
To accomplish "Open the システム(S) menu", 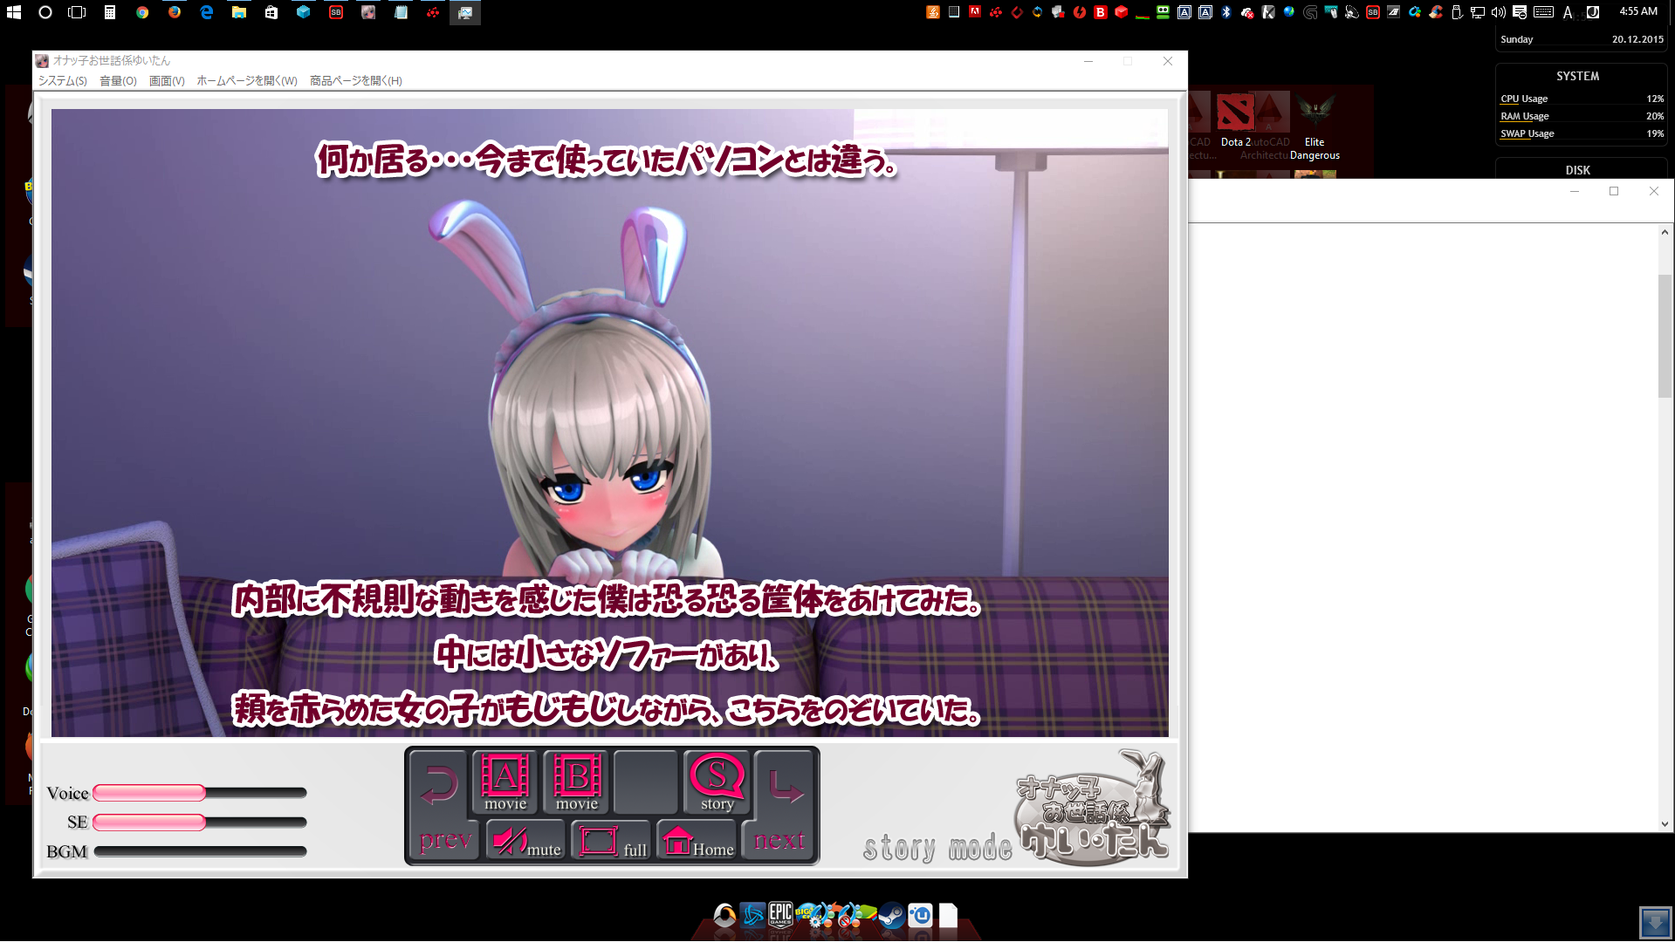I will click(x=62, y=81).
